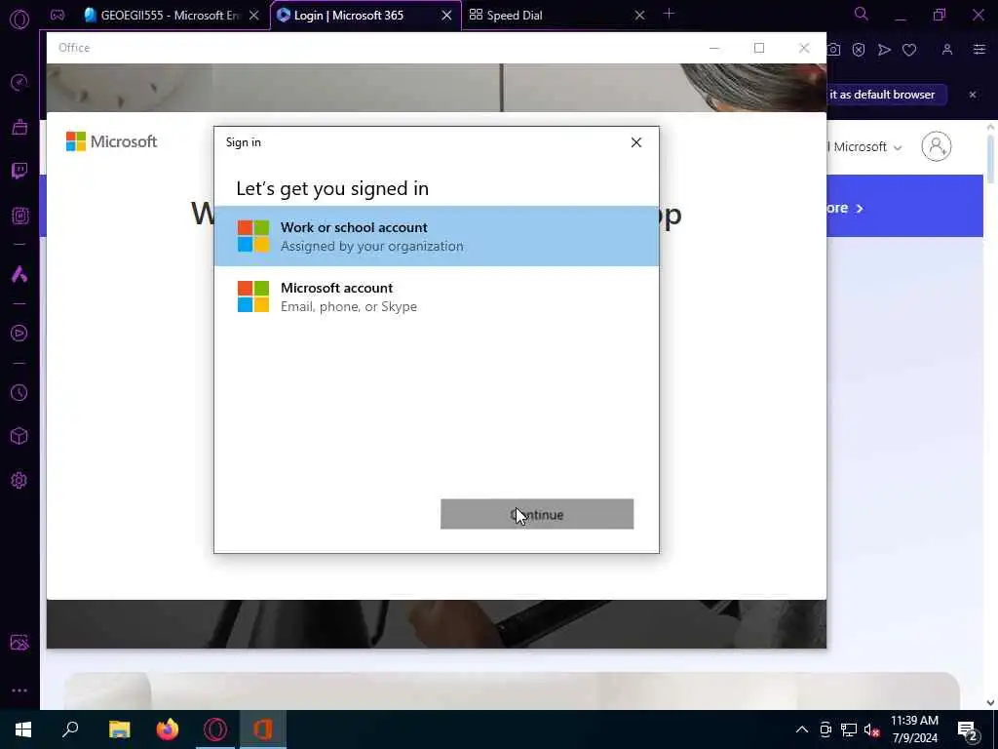This screenshot has height=749, width=998.
Task: Close the Sign in dialog
Action: click(x=635, y=142)
